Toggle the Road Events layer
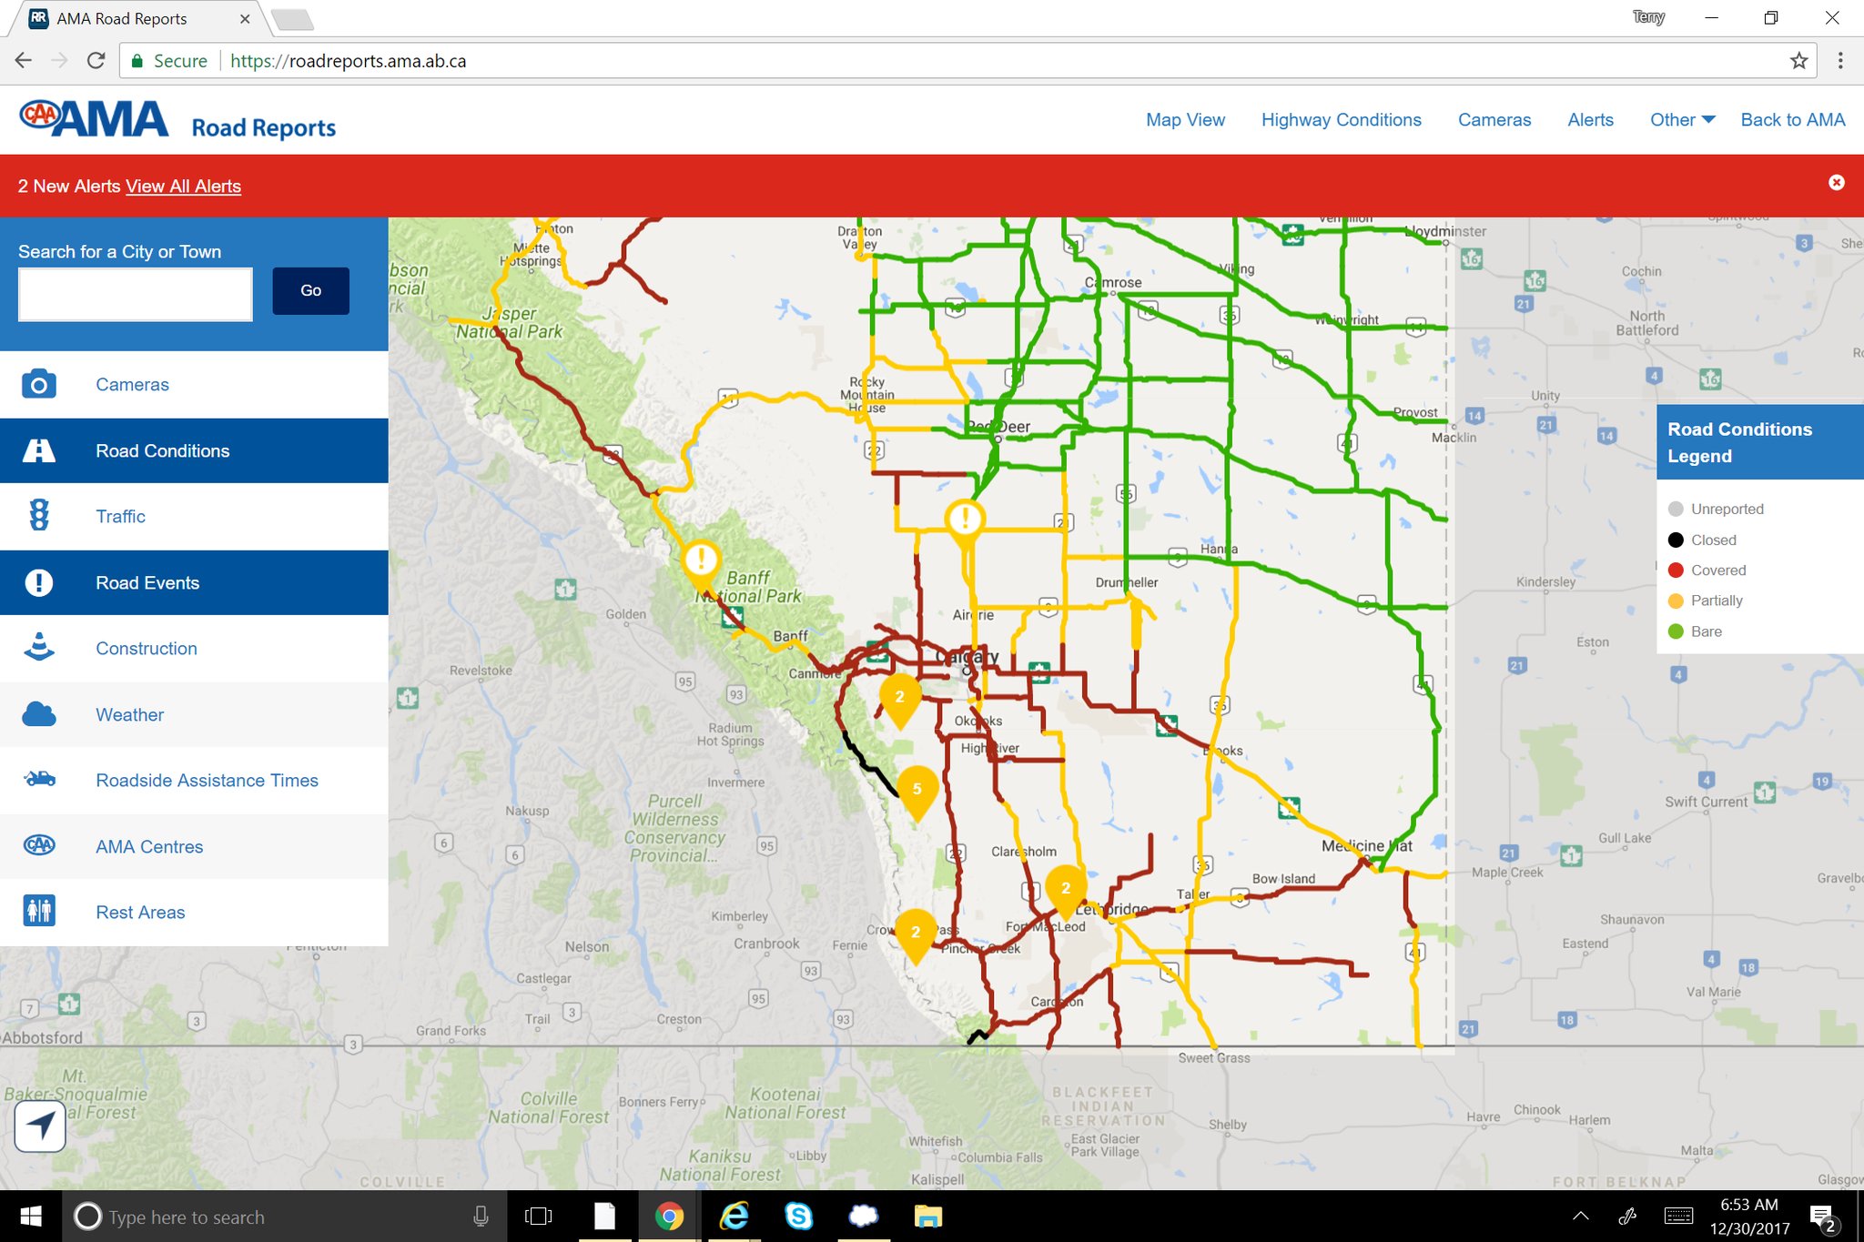Screen dimensions: 1864x1242 click(194, 582)
